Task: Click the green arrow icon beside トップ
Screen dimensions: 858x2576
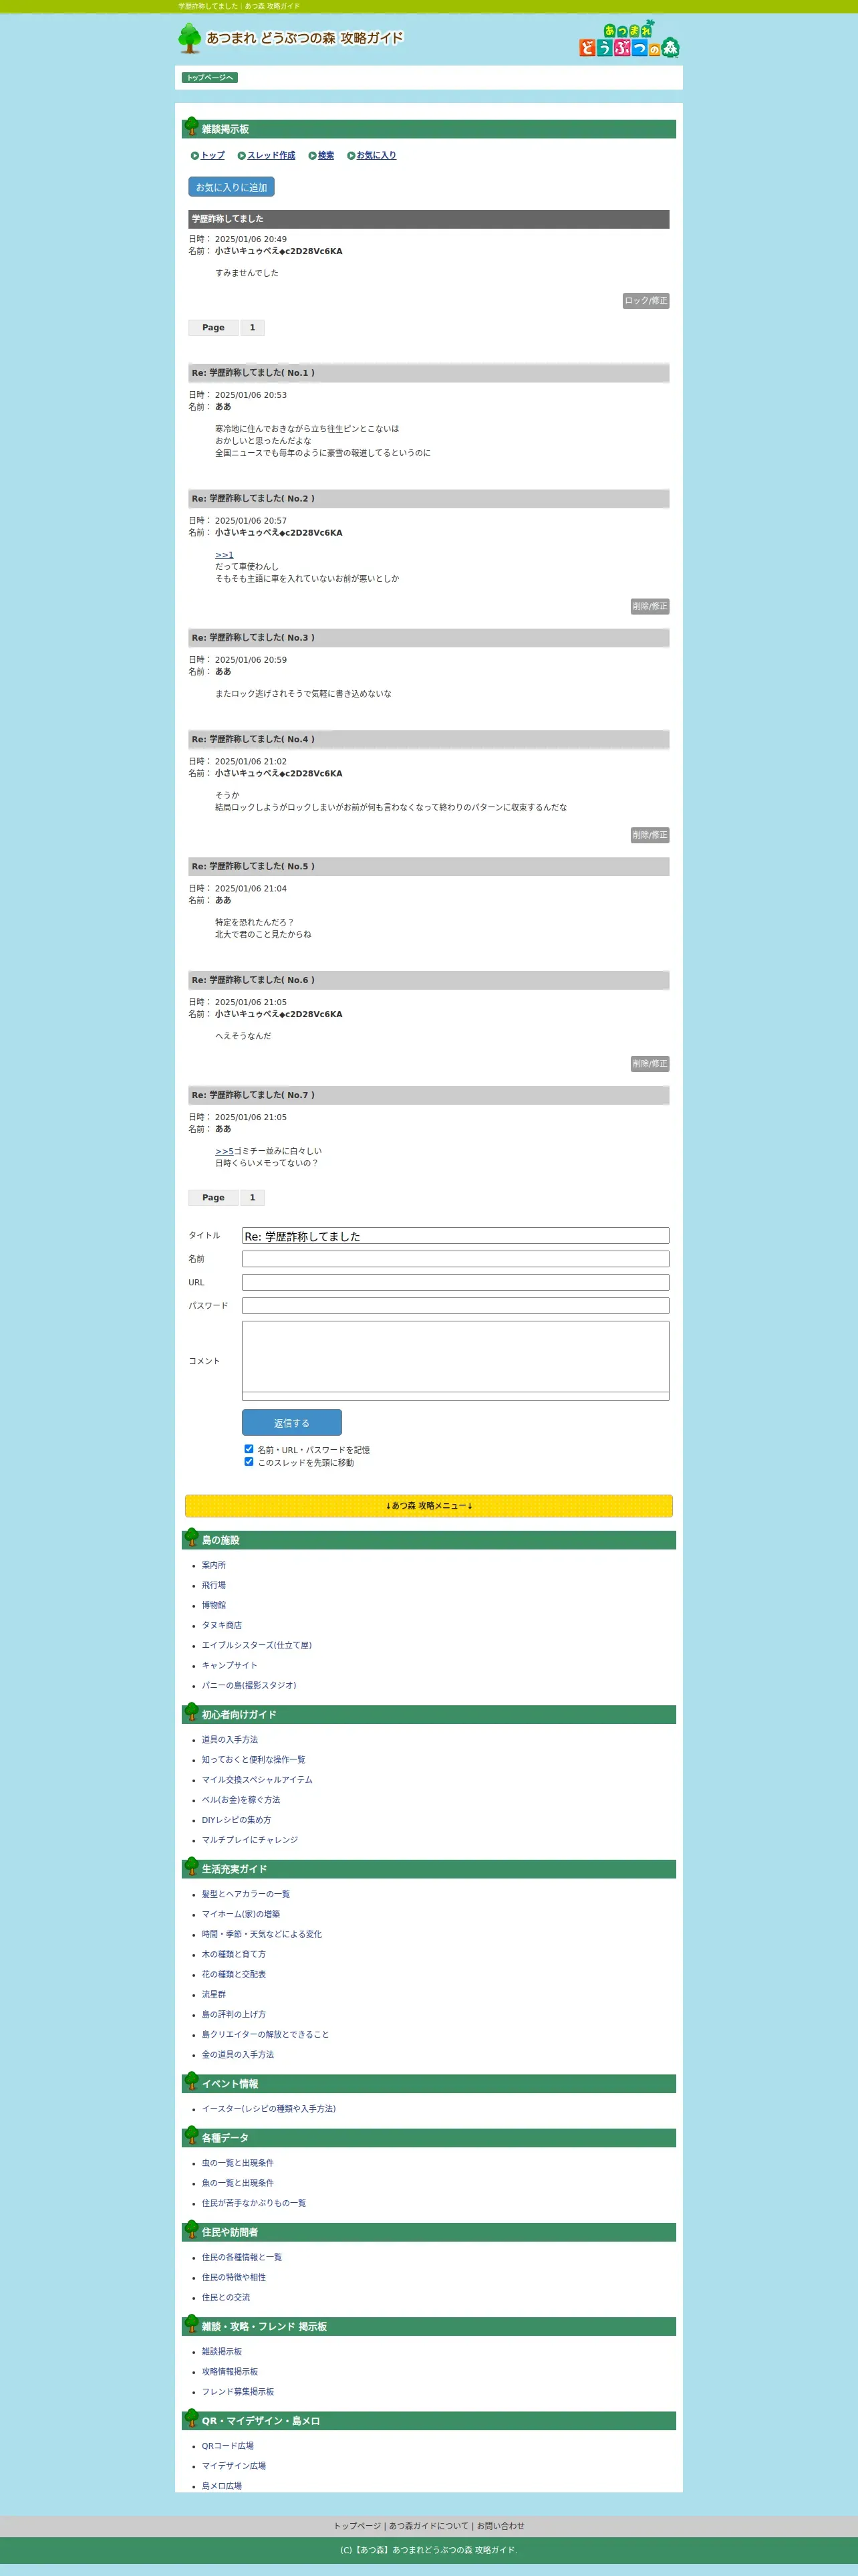Action: [194, 156]
